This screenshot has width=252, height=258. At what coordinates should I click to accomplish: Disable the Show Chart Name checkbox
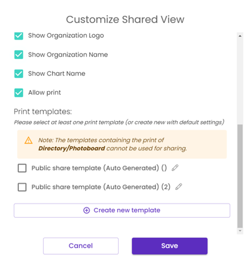point(19,74)
